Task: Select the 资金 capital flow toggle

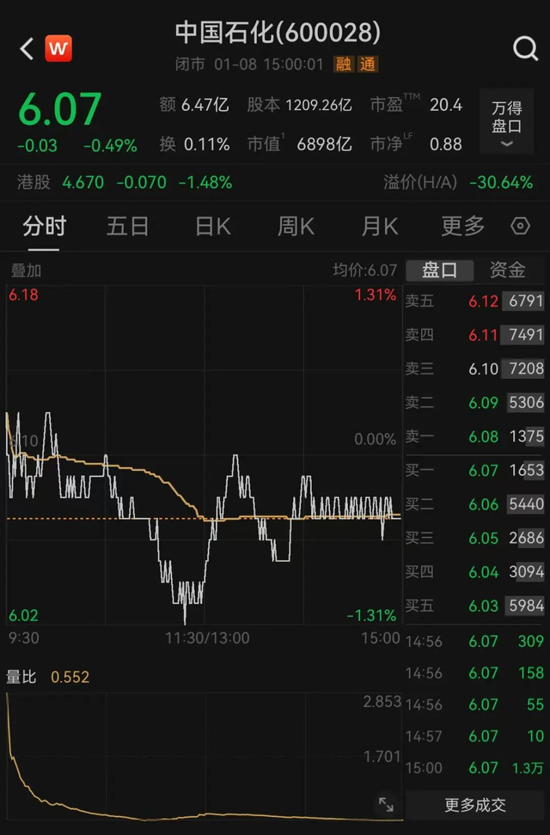Action: click(508, 270)
